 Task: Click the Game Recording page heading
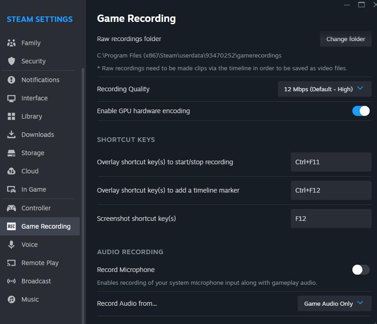coord(136,19)
